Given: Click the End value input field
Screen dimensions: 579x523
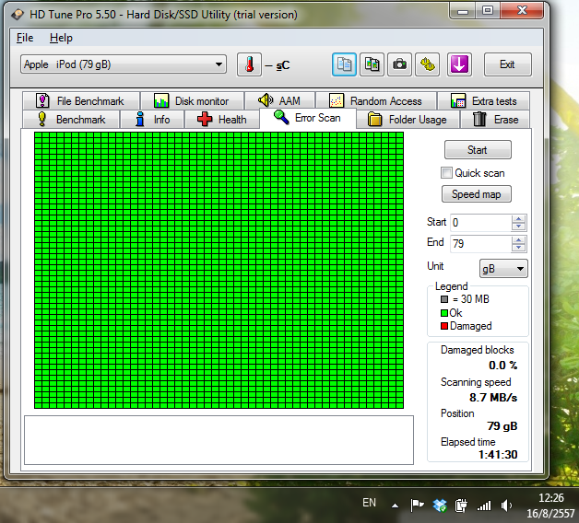Looking at the screenshot, I should click(x=479, y=243).
